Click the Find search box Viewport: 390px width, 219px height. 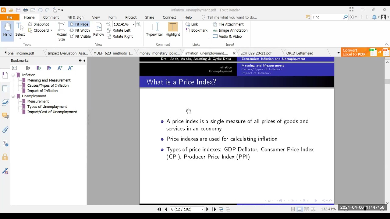pyautogui.click(x=327, y=17)
